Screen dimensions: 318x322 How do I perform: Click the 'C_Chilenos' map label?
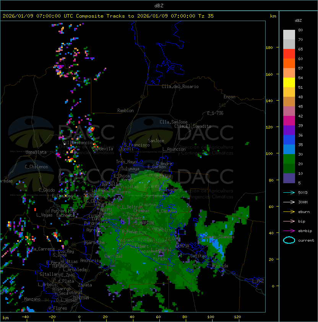point(36,167)
